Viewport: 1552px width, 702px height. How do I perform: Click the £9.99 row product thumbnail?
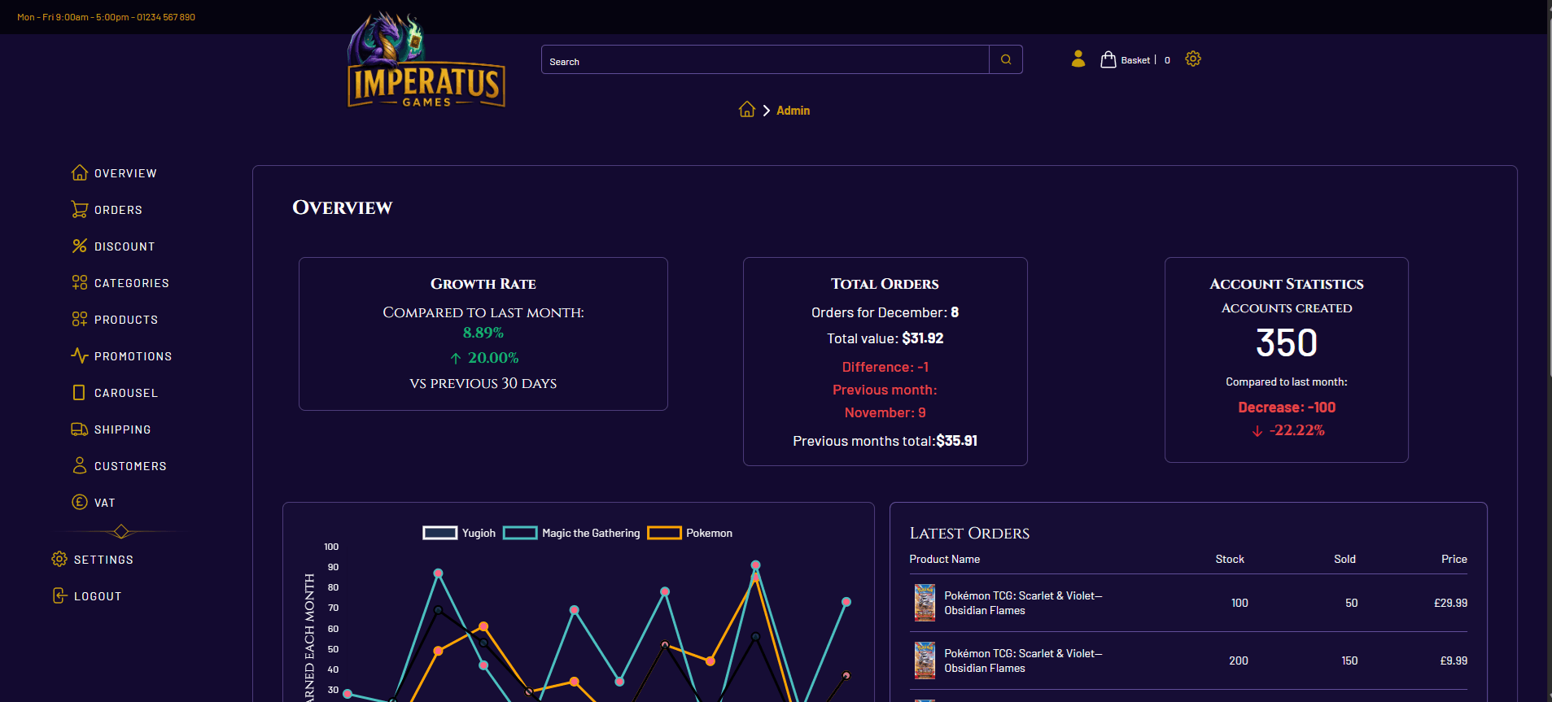(925, 661)
